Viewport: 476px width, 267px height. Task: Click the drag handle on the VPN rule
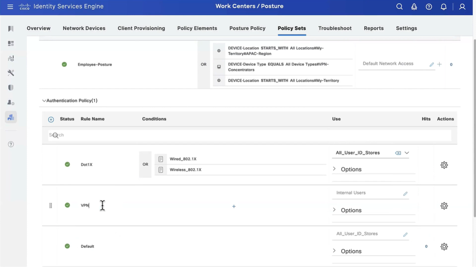51,205
